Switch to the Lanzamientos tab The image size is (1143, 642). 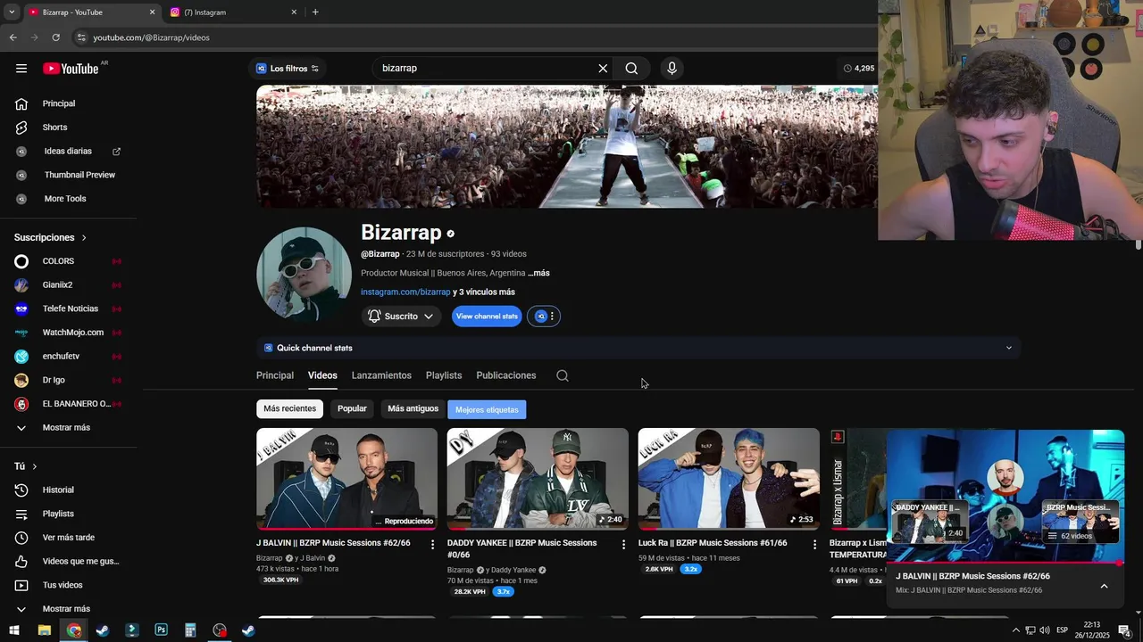coord(381,375)
